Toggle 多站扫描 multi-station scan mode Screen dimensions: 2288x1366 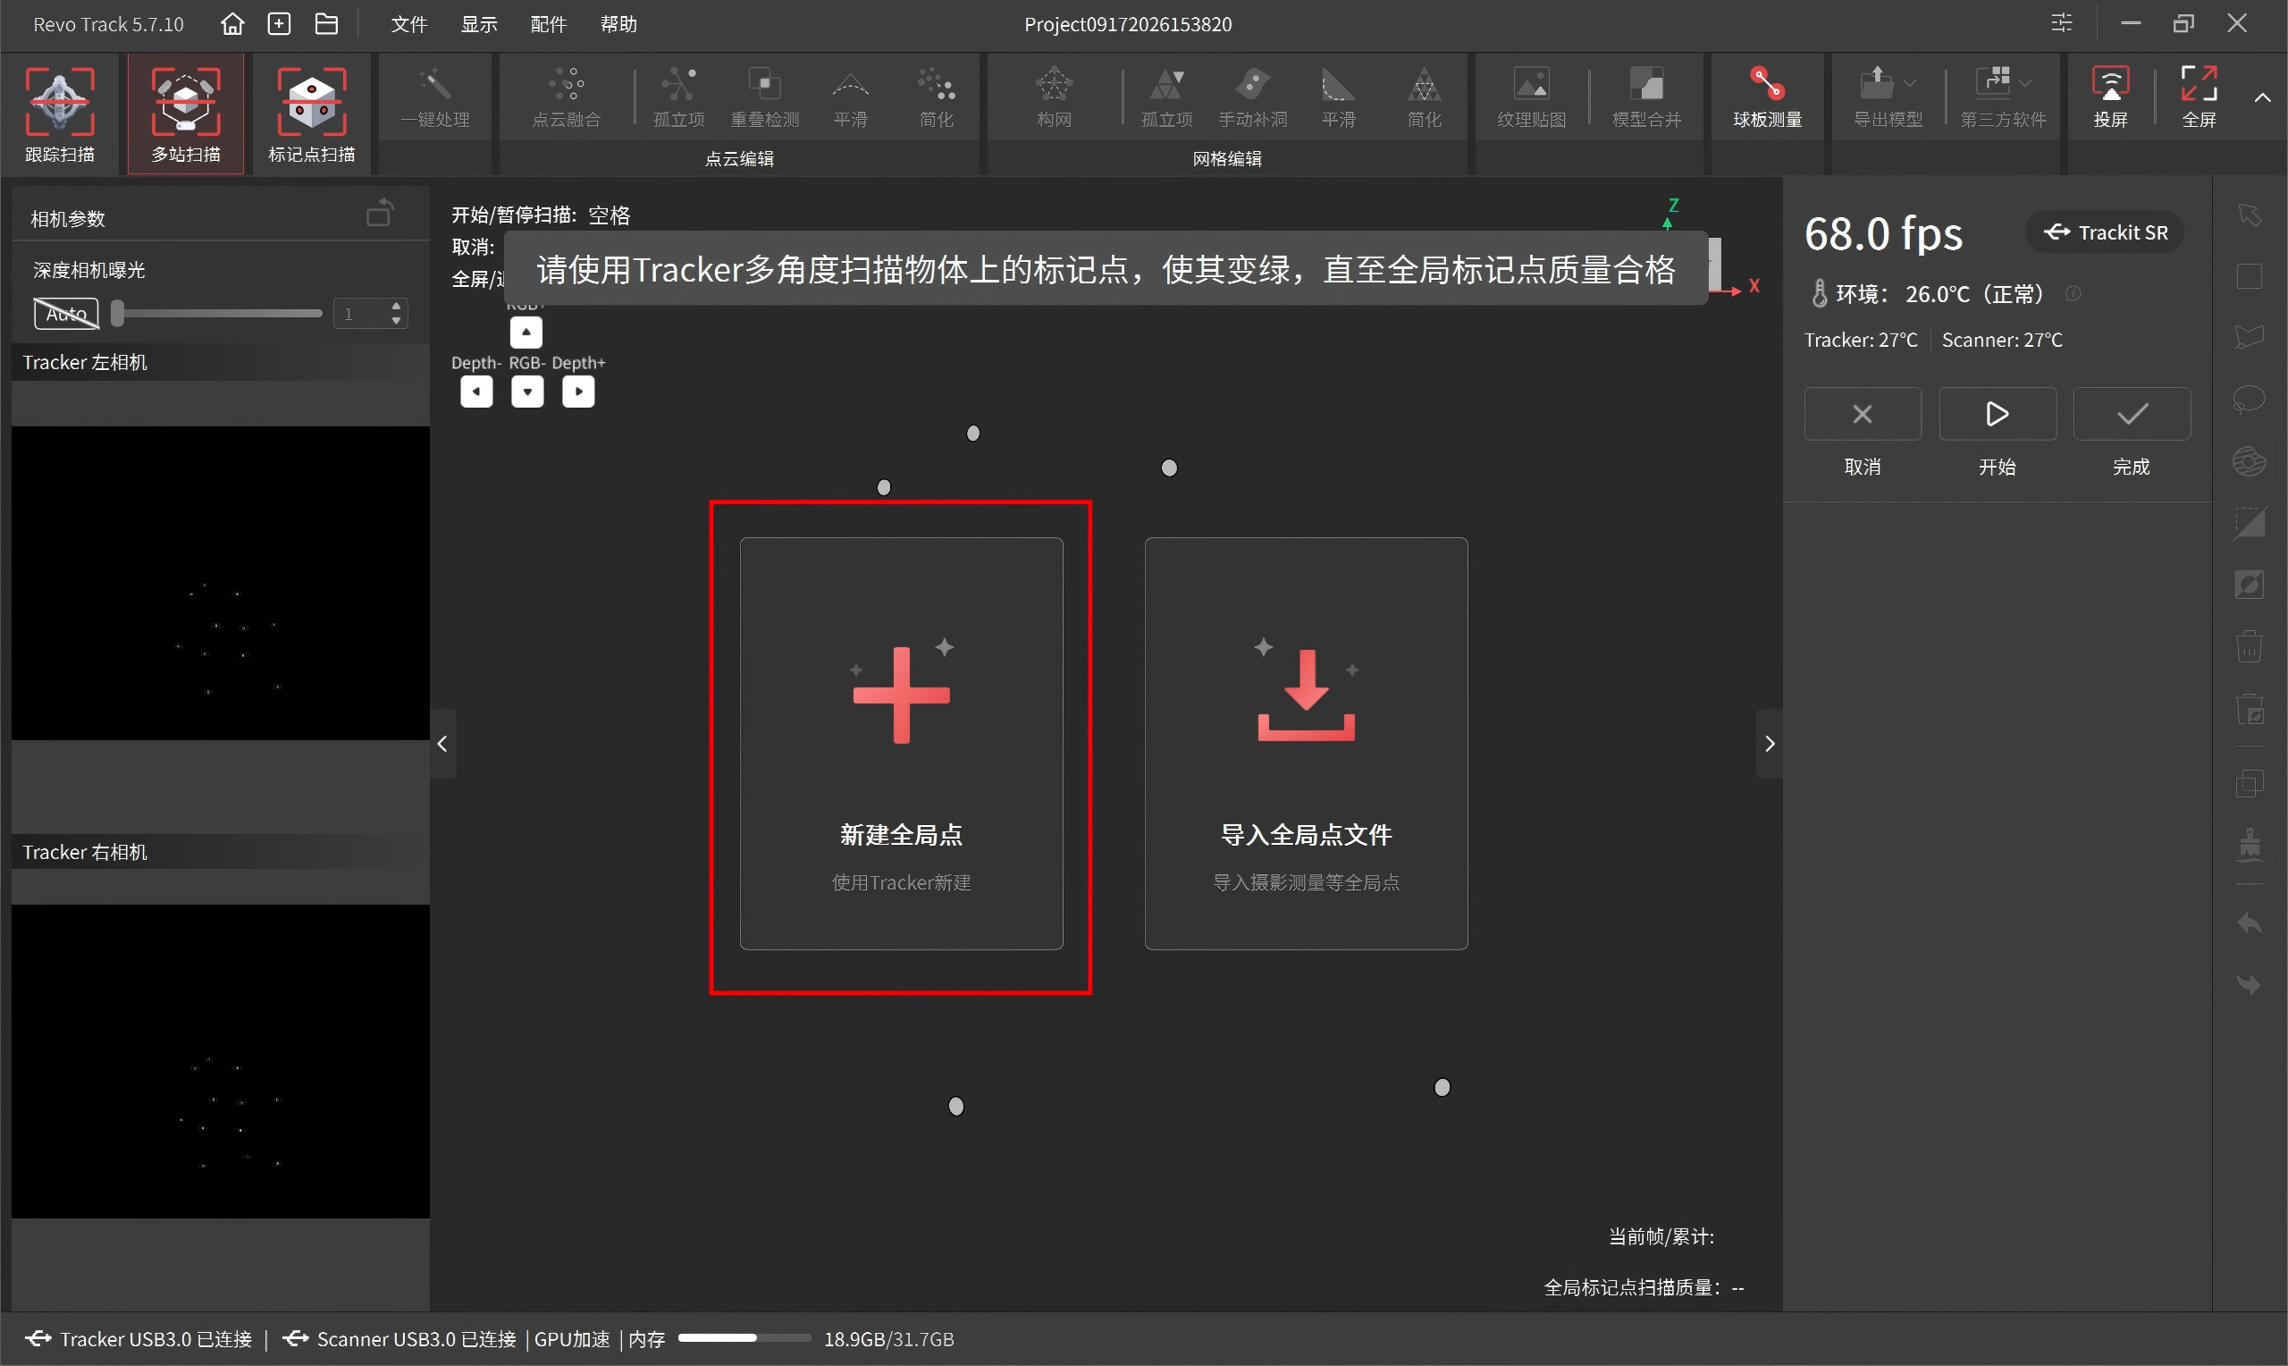coord(186,114)
